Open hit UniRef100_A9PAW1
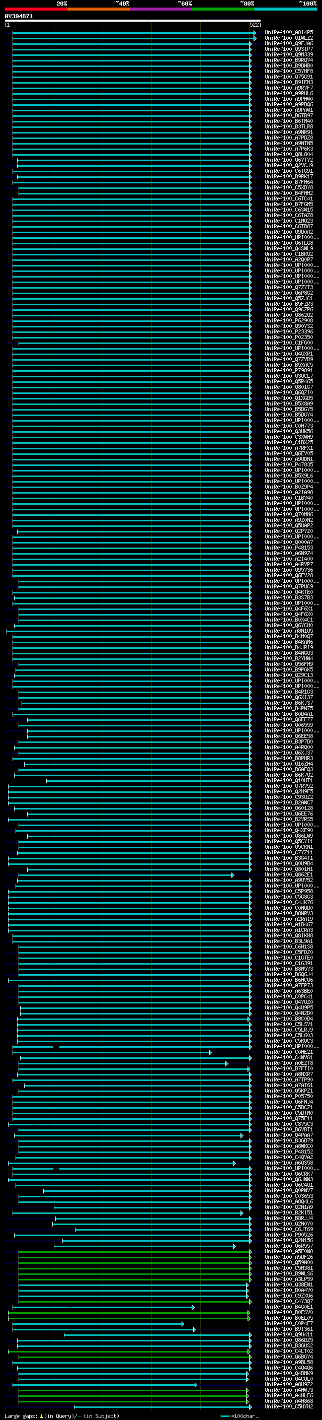Screen dimensions: 322x1420 [289, 110]
